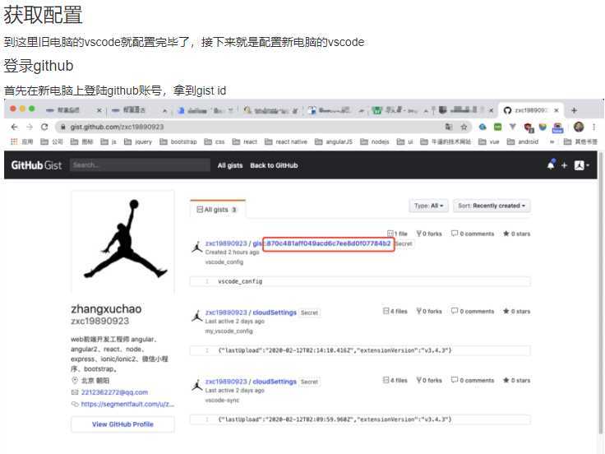Open the react native bookmarks folder
The width and height of the screenshot is (605, 454).
click(286, 141)
